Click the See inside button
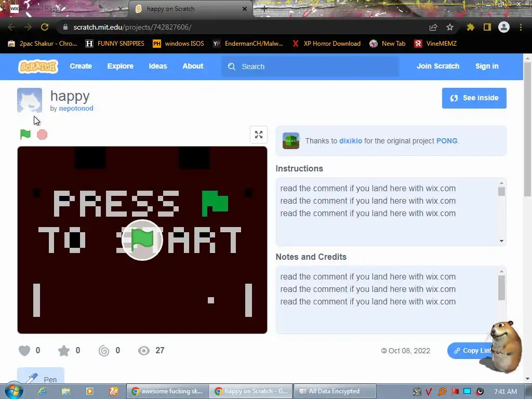This screenshot has width=532, height=399. click(x=474, y=98)
